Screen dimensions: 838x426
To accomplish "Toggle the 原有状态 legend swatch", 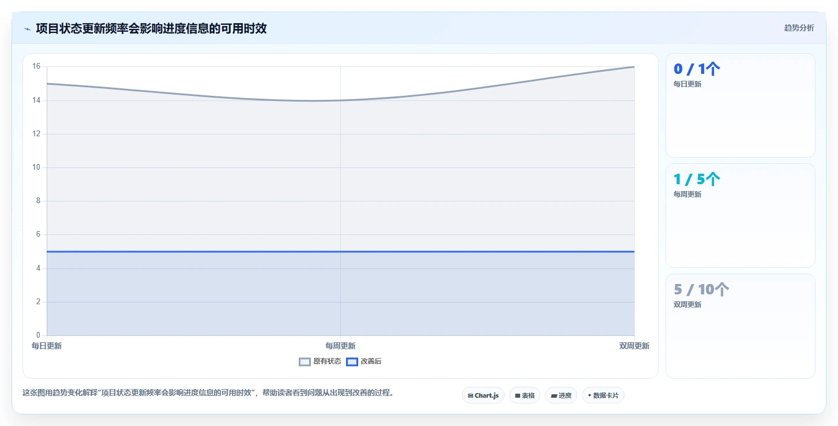I will [x=305, y=362].
